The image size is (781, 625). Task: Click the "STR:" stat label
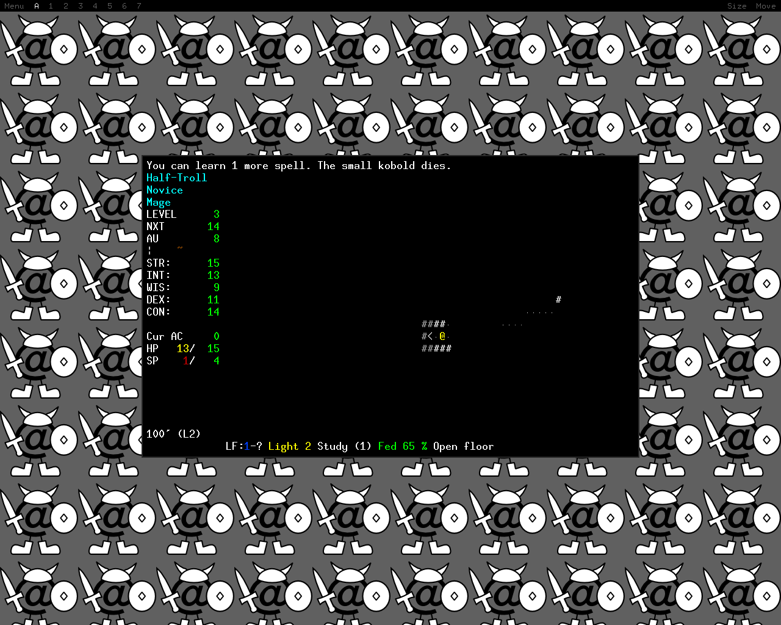click(x=159, y=263)
